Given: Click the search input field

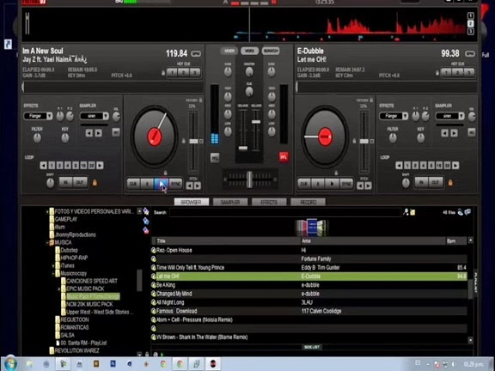Looking at the screenshot, I should click(285, 212).
